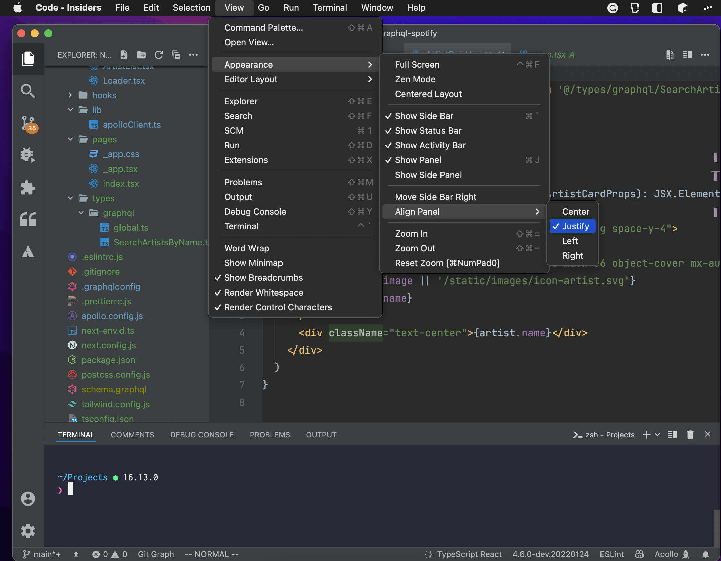Viewport: 721px width, 561px height.
Task: Open the Run and Debug view
Action: point(28,155)
